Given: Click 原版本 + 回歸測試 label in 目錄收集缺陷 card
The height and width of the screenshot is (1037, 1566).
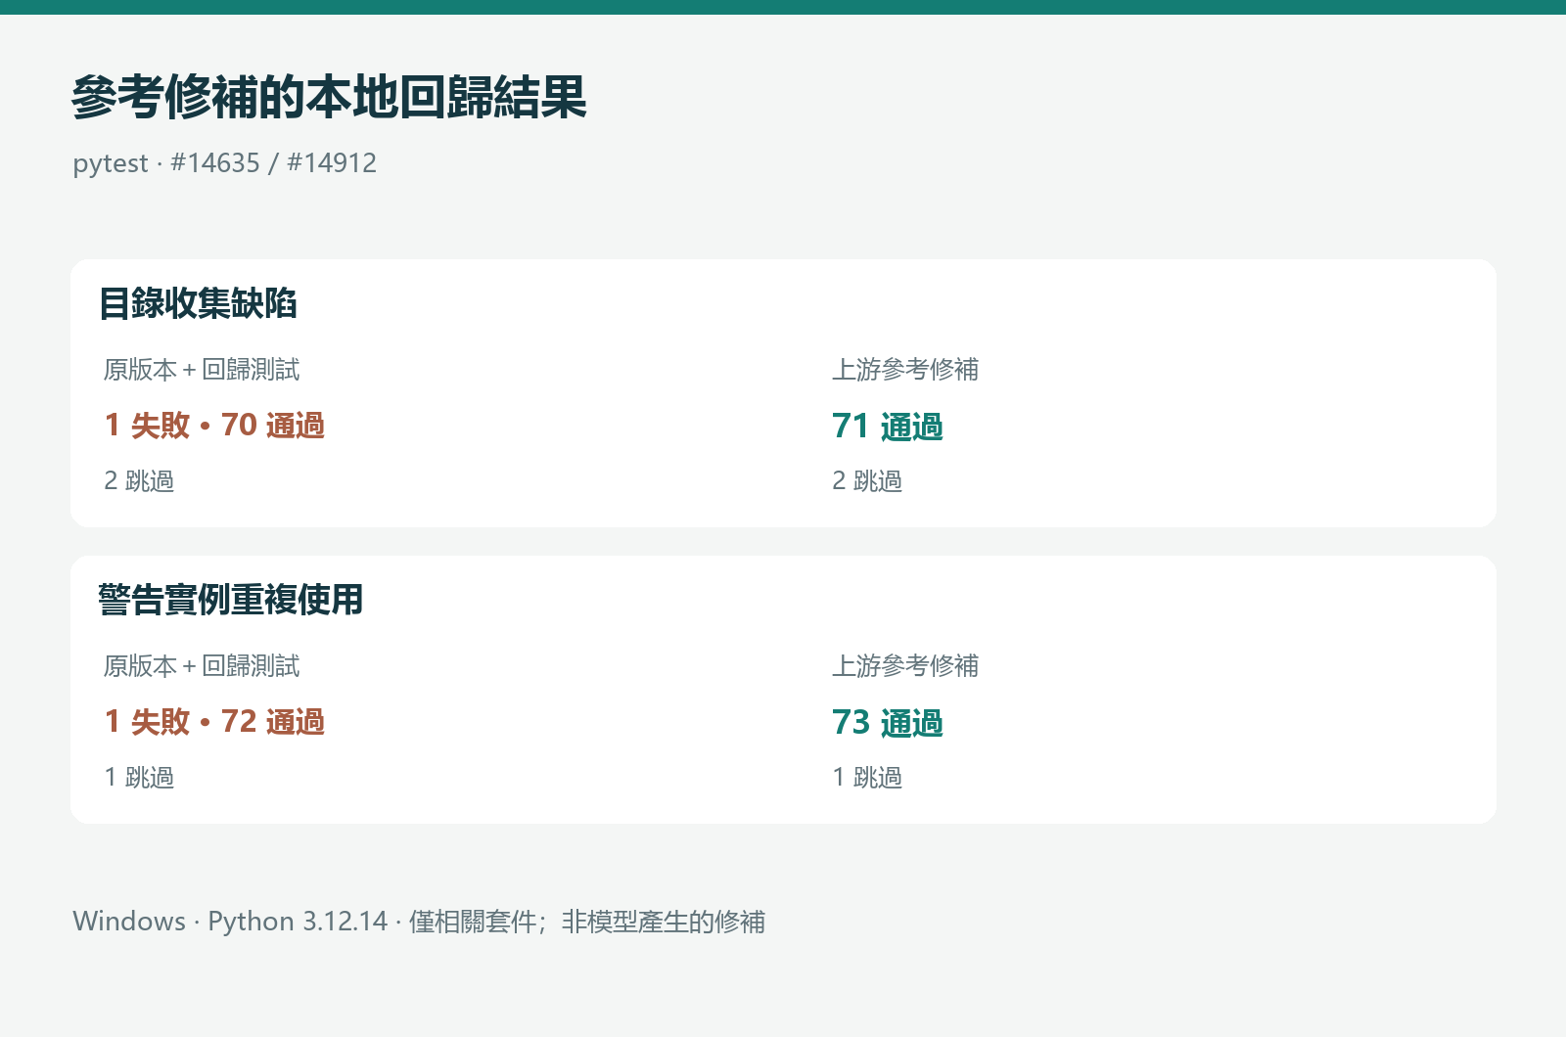Looking at the screenshot, I should [x=202, y=369].
